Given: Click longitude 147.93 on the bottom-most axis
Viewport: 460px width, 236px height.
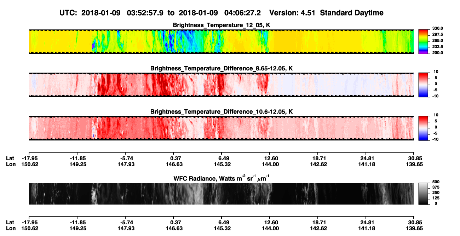Looking at the screenshot, I should (126, 229).
